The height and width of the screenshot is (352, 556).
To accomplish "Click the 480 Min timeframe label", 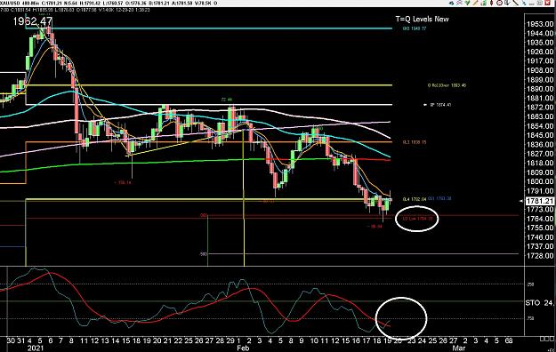I will 29,4.
